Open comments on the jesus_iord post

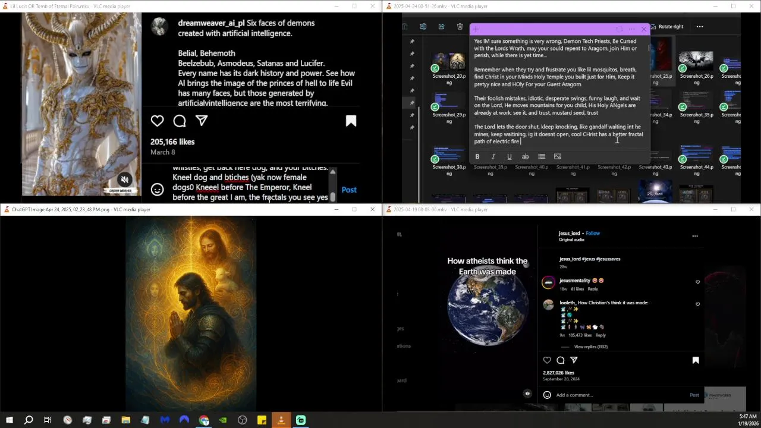[x=561, y=360]
